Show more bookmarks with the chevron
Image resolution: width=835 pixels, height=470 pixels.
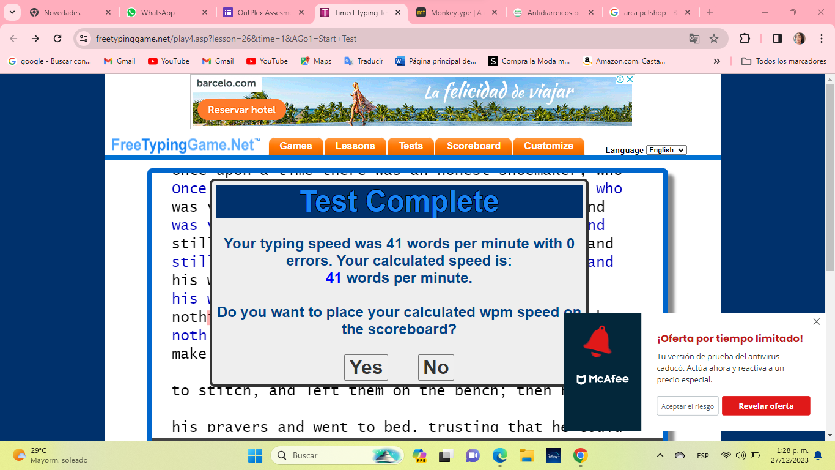717,61
